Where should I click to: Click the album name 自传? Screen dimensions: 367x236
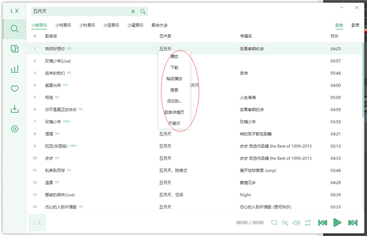tap(243, 73)
